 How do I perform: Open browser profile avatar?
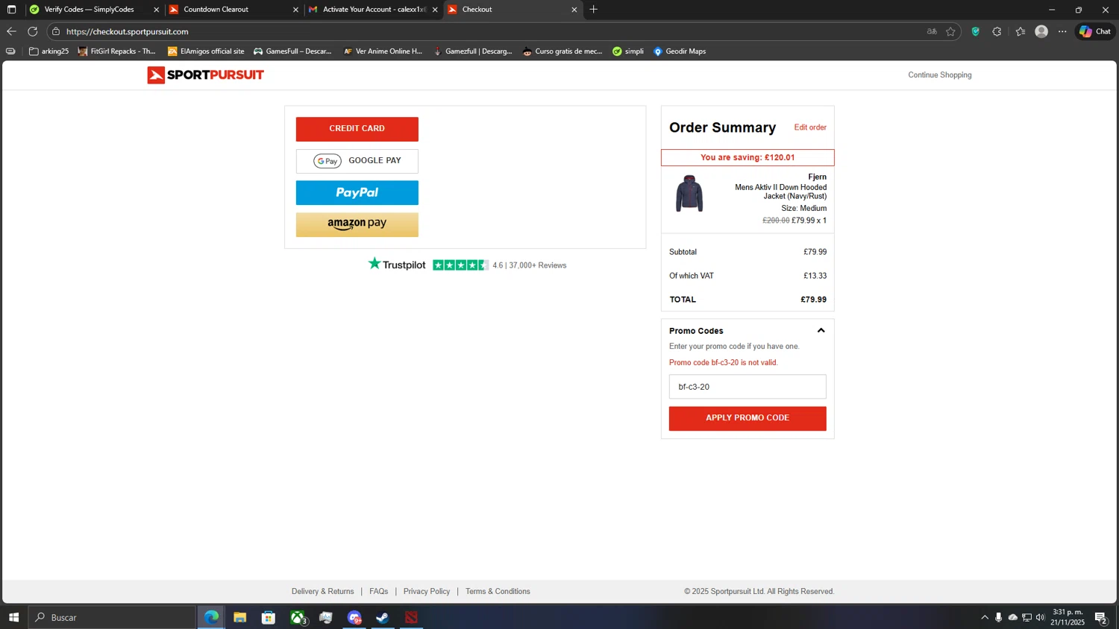tap(1041, 31)
